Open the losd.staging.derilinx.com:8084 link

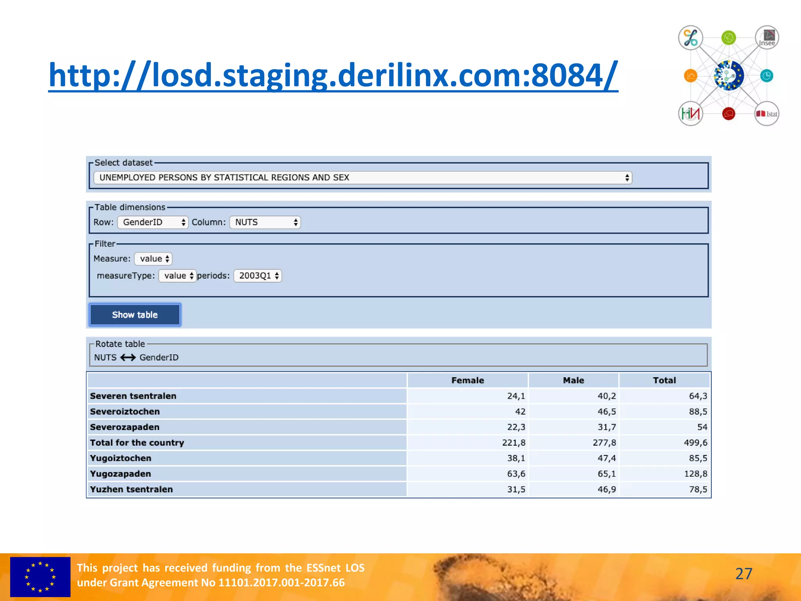(x=333, y=75)
